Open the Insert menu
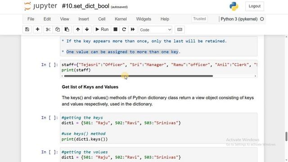Viewport: 288px width, 162px height. pos(84,19)
